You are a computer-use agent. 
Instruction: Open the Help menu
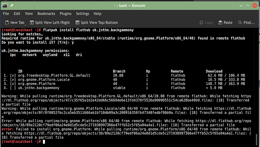tap(97, 14)
